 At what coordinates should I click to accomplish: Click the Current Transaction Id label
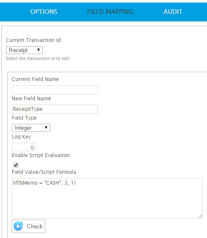point(33,40)
